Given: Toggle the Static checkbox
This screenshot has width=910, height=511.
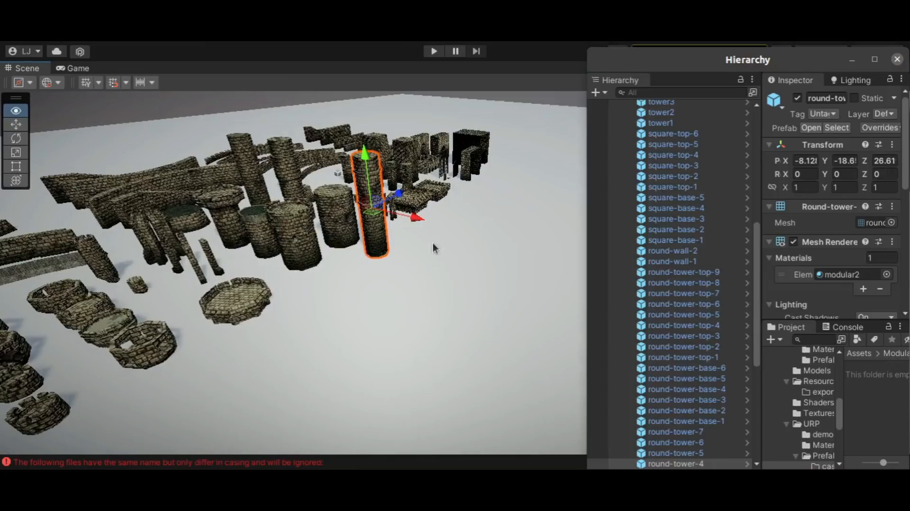Looking at the screenshot, I should tap(854, 98).
